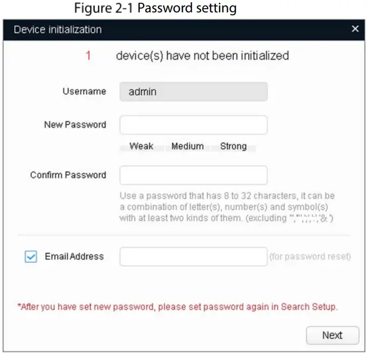Click the Email Address label text
This screenshot has width=368, height=355.
coord(74,257)
